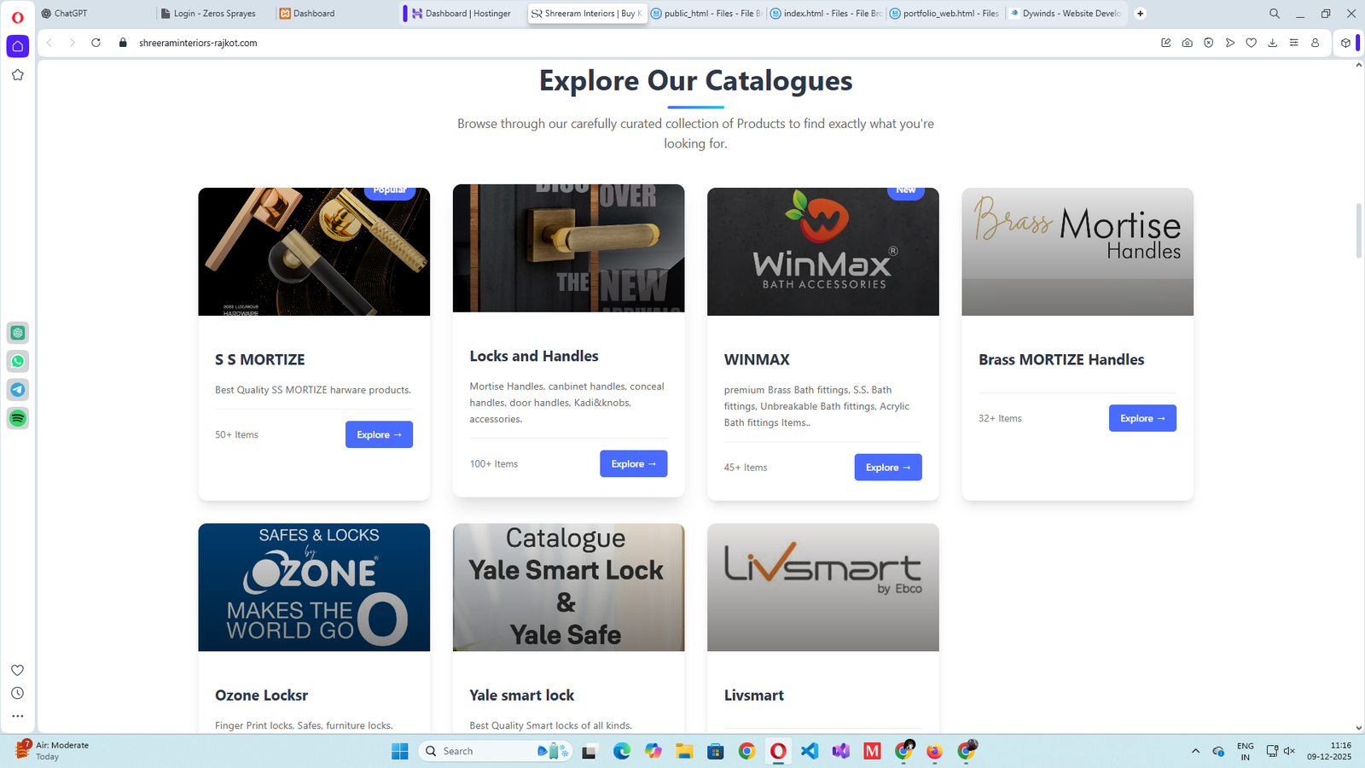The image size is (1365, 768).
Task: Click Explore on the WINMAX card
Action: tap(887, 467)
